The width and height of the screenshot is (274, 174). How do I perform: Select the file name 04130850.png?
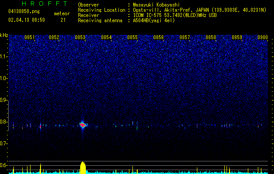click(x=24, y=11)
